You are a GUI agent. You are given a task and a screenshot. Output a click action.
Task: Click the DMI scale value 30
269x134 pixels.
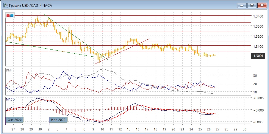tap(255, 76)
